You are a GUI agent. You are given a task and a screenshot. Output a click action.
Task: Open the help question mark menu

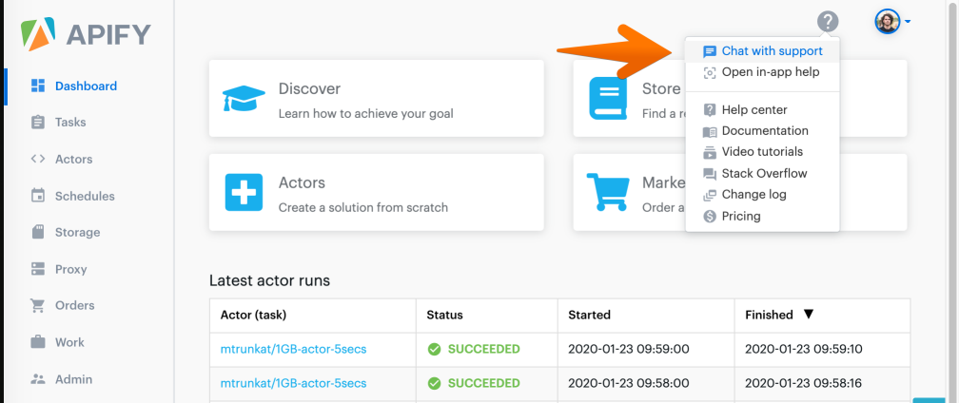pyautogui.click(x=828, y=22)
